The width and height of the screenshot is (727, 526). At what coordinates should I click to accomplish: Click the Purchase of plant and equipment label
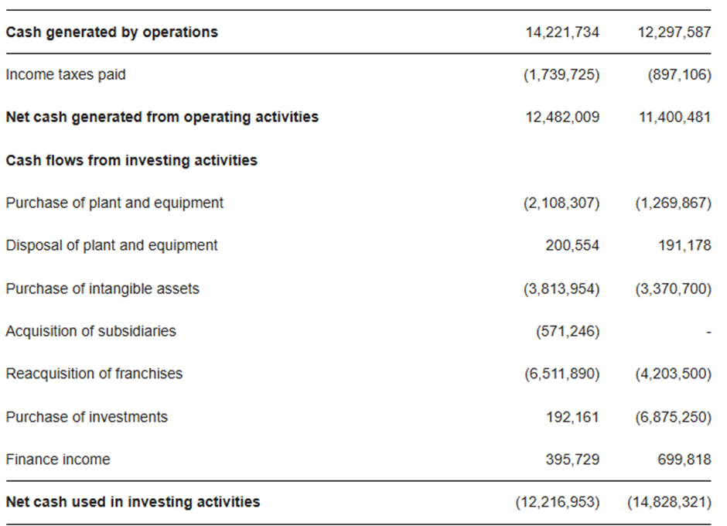(x=114, y=203)
